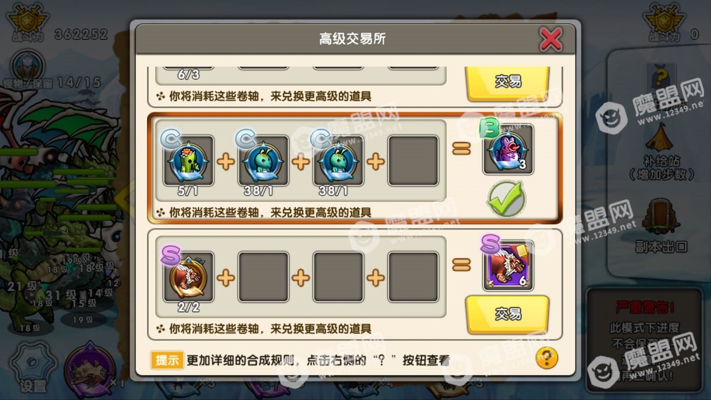Click the S-rank beast reward card
711x400 pixels.
click(x=508, y=265)
